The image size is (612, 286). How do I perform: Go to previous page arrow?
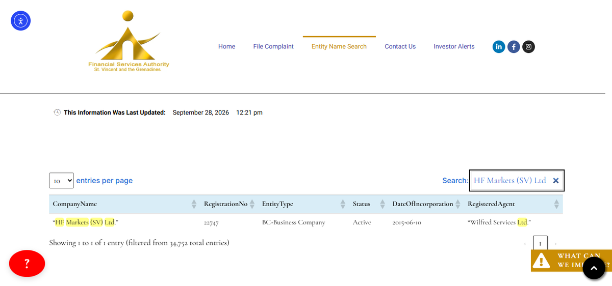[x=525, y=244]
